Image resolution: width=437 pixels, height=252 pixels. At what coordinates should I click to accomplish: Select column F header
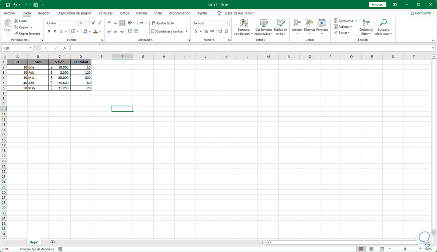(122, 57)
